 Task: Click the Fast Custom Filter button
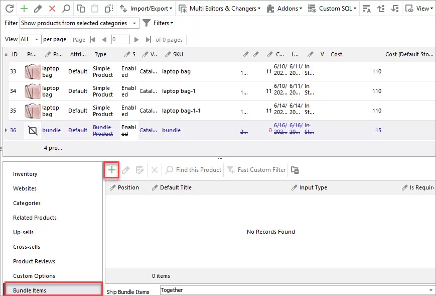[256, 170]
